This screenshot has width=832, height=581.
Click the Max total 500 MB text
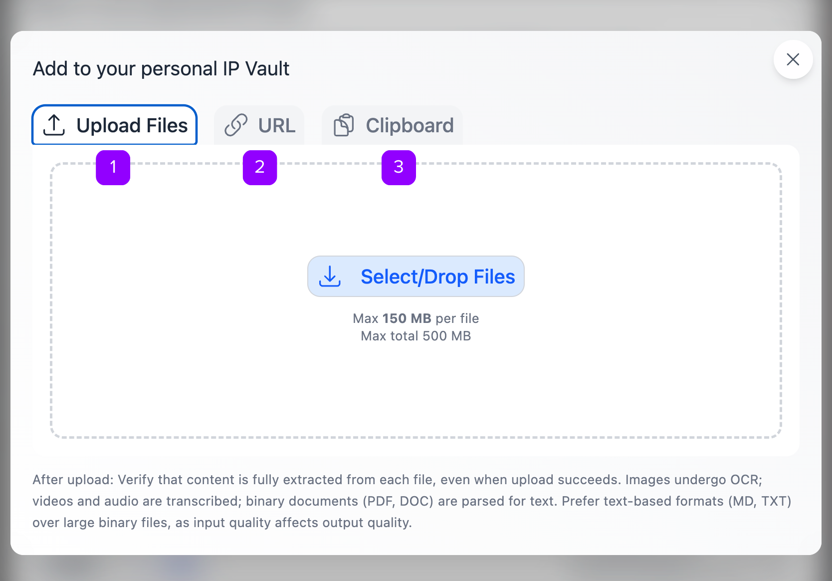coord(416,336)
